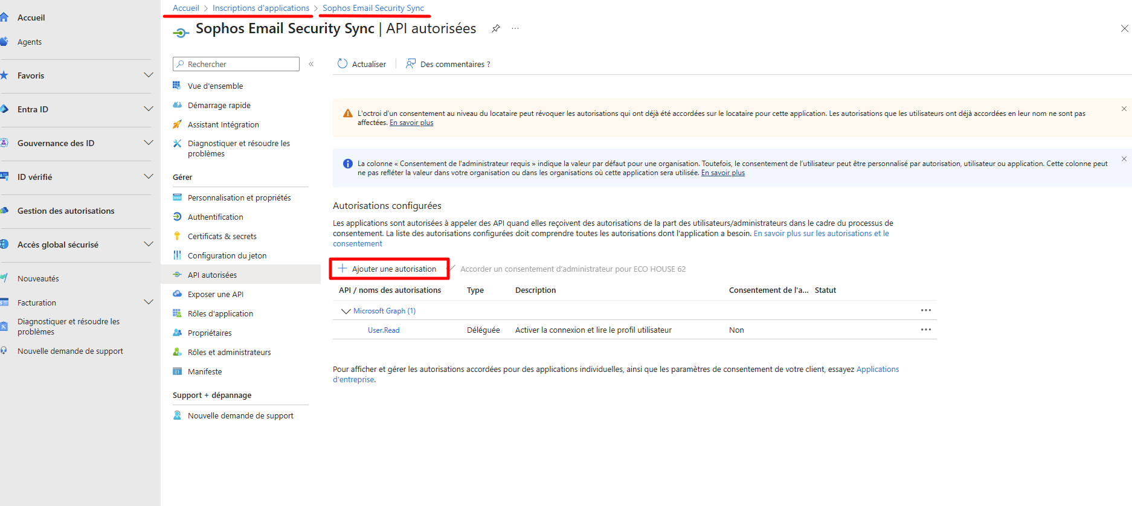Expand the Accès global sécurisé chevron
Viewport: 1132px width, 506px height.
click(x=149, y=244)
